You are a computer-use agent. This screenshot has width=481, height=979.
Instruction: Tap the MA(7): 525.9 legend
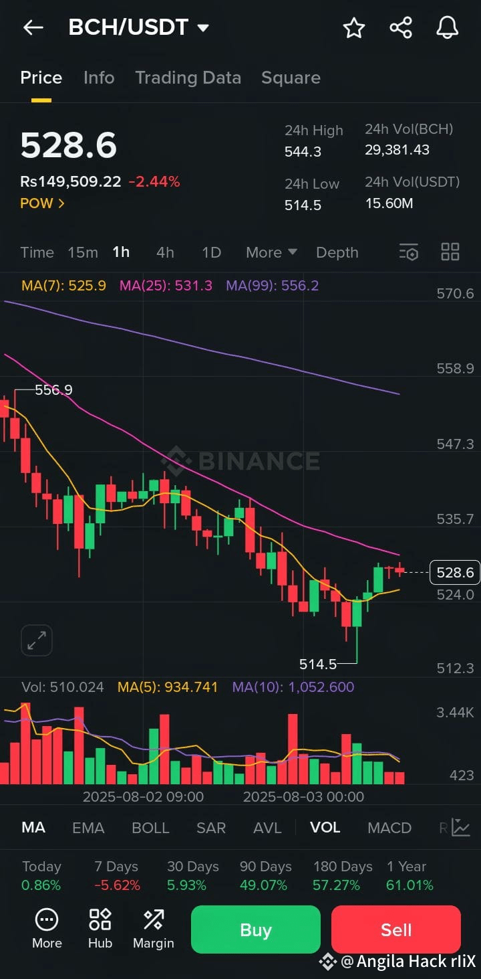pos(63,286)
